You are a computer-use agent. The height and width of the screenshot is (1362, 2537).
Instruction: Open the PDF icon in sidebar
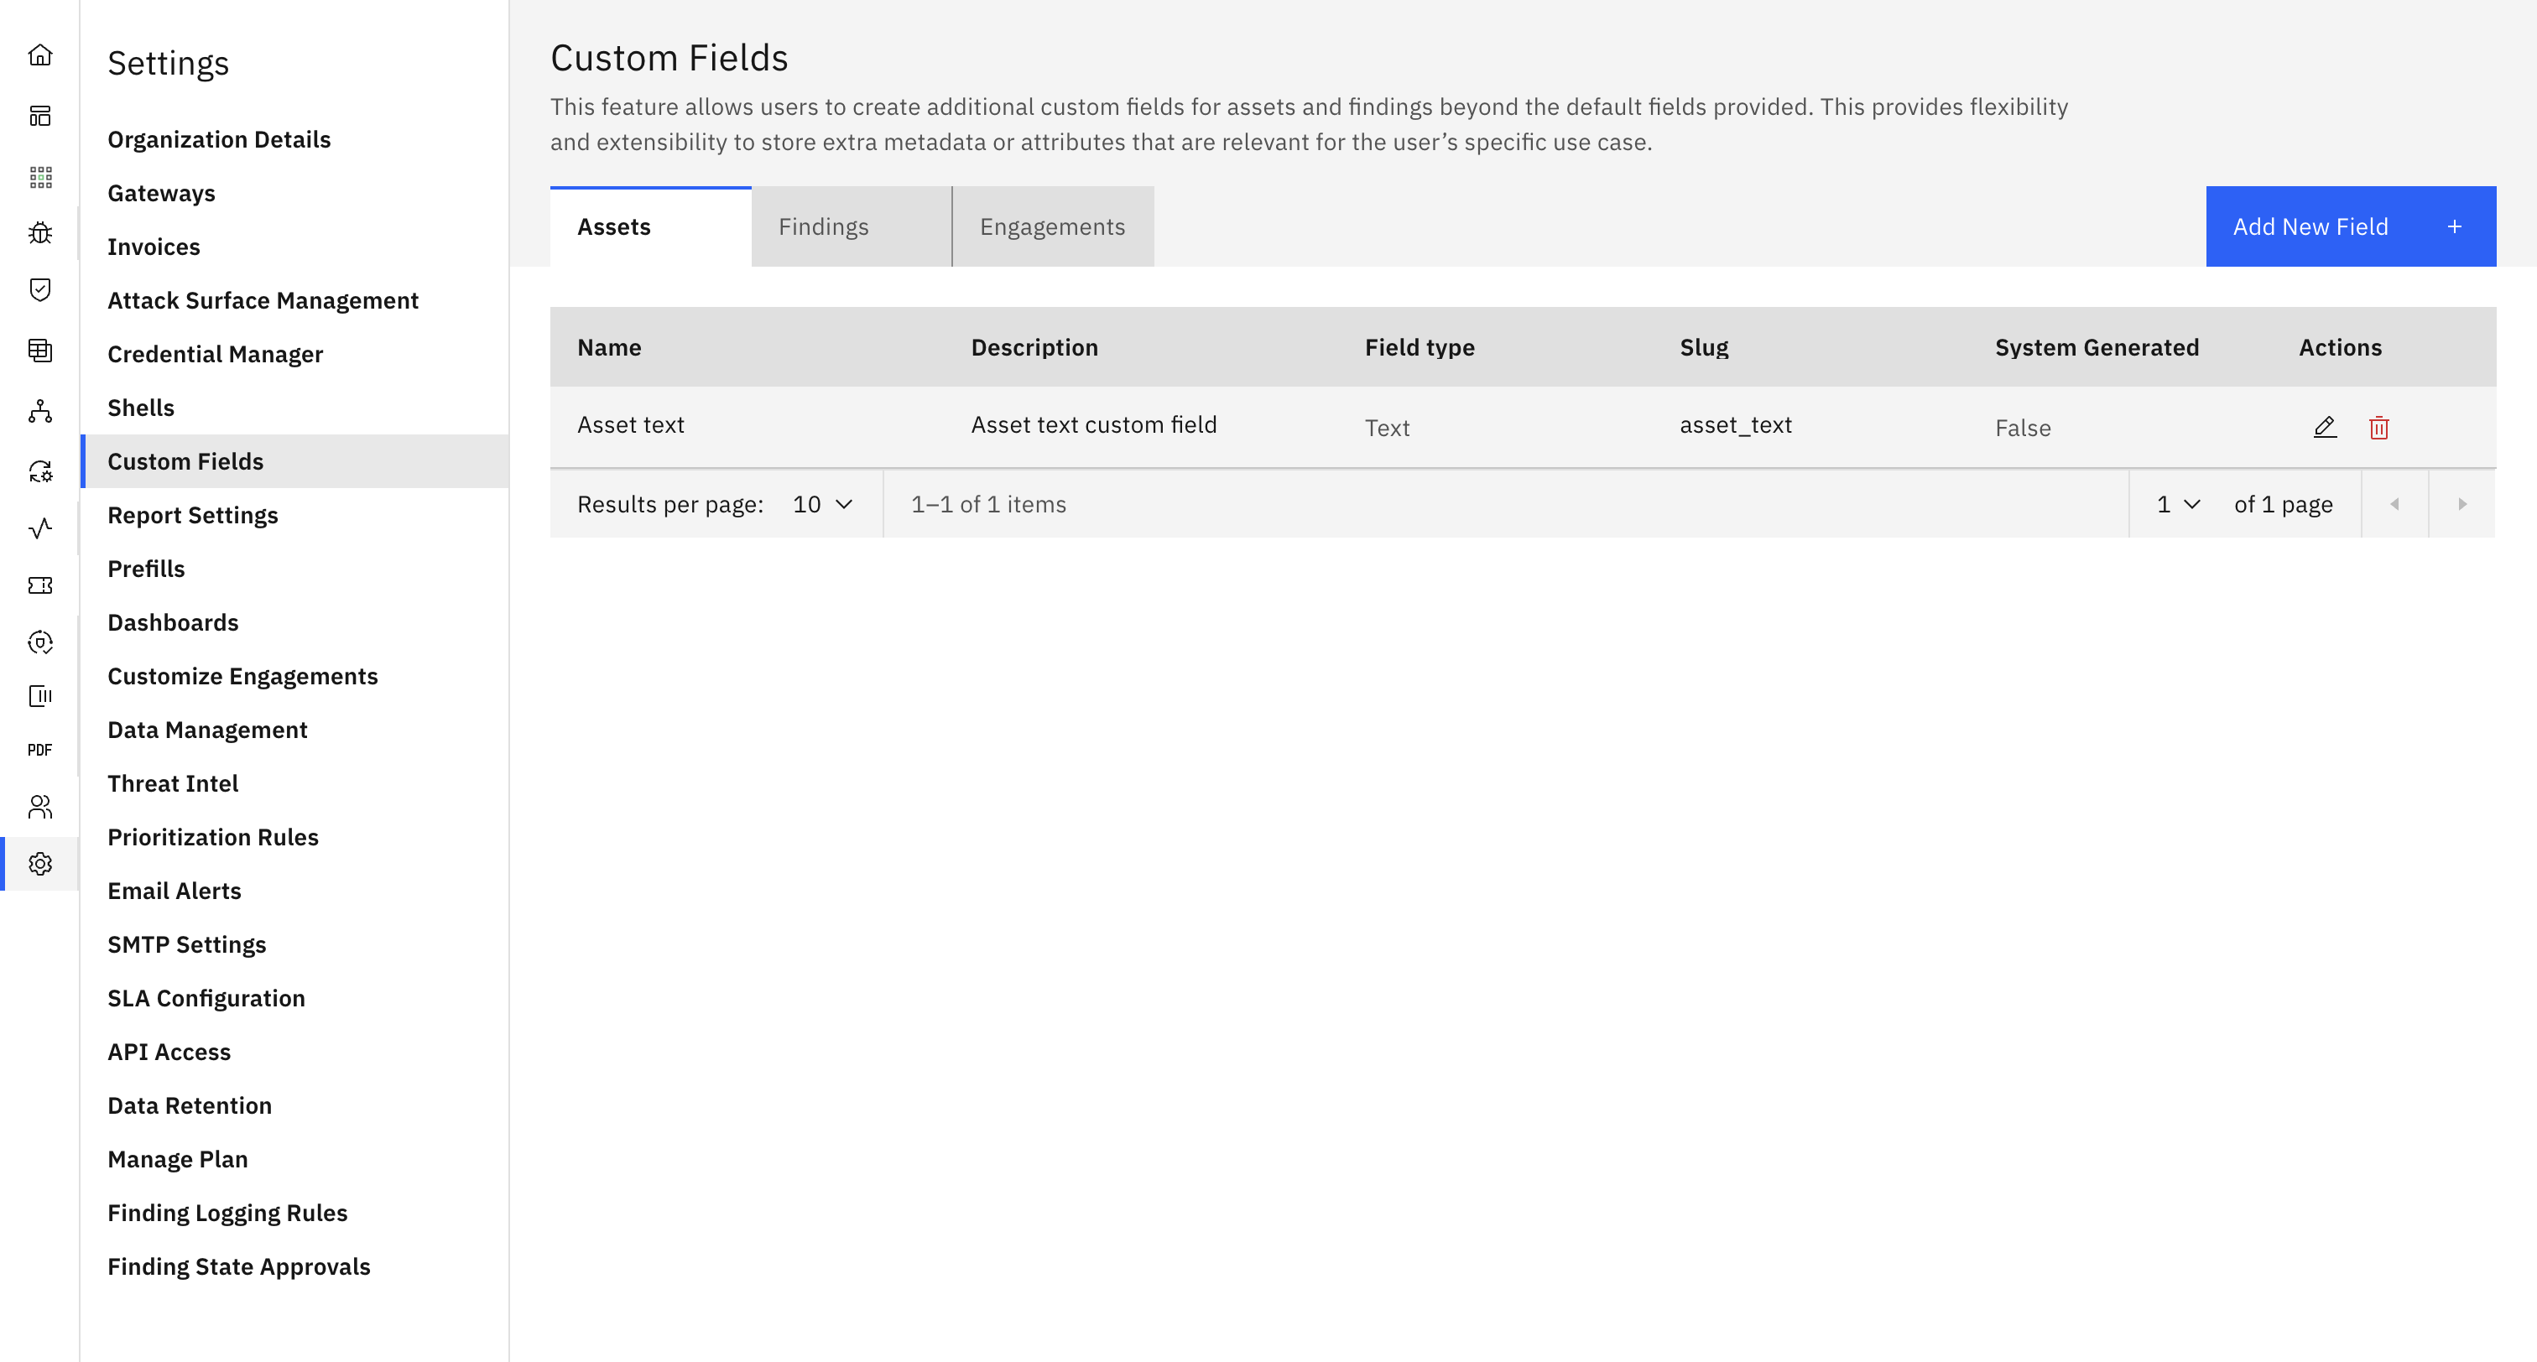[40, 751]
